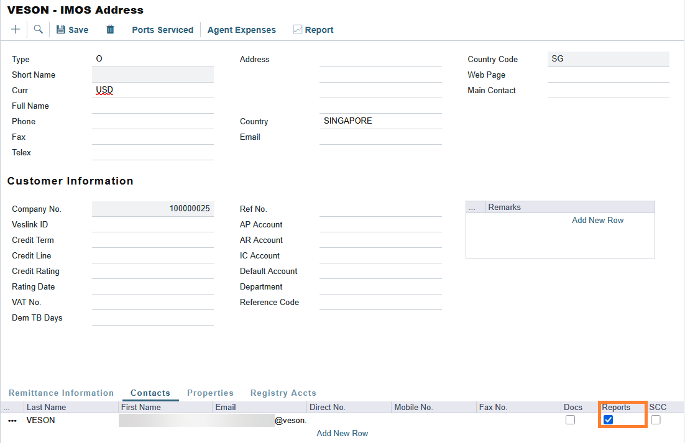Click the first Address line field
Viewport: 685px width, 443px height.
point(380,59)
